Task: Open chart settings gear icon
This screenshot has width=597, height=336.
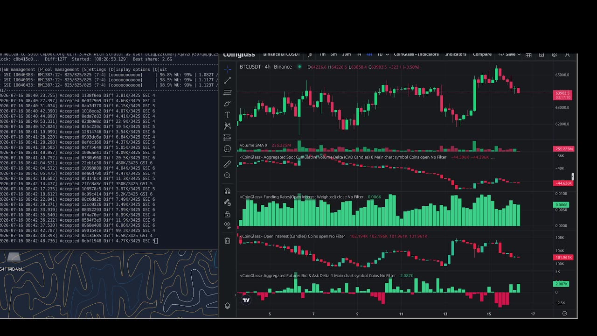Action: coord(555,55)
